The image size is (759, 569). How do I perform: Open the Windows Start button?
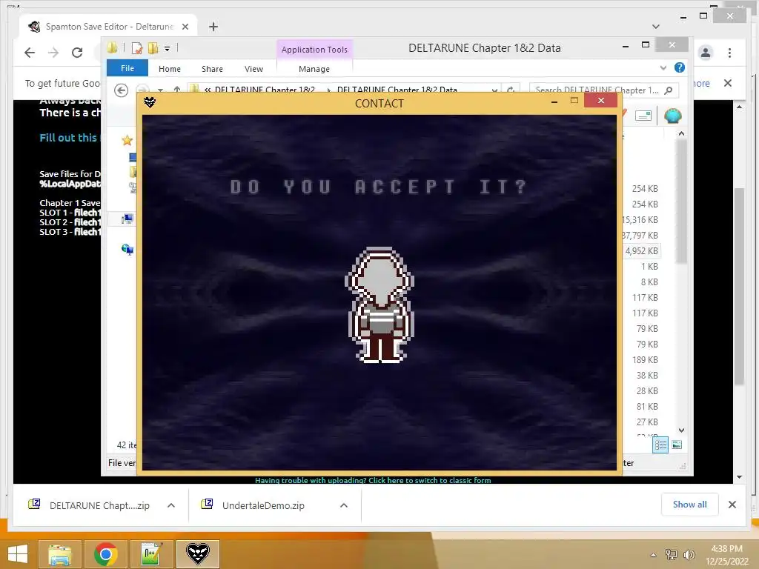coord(18,554)
